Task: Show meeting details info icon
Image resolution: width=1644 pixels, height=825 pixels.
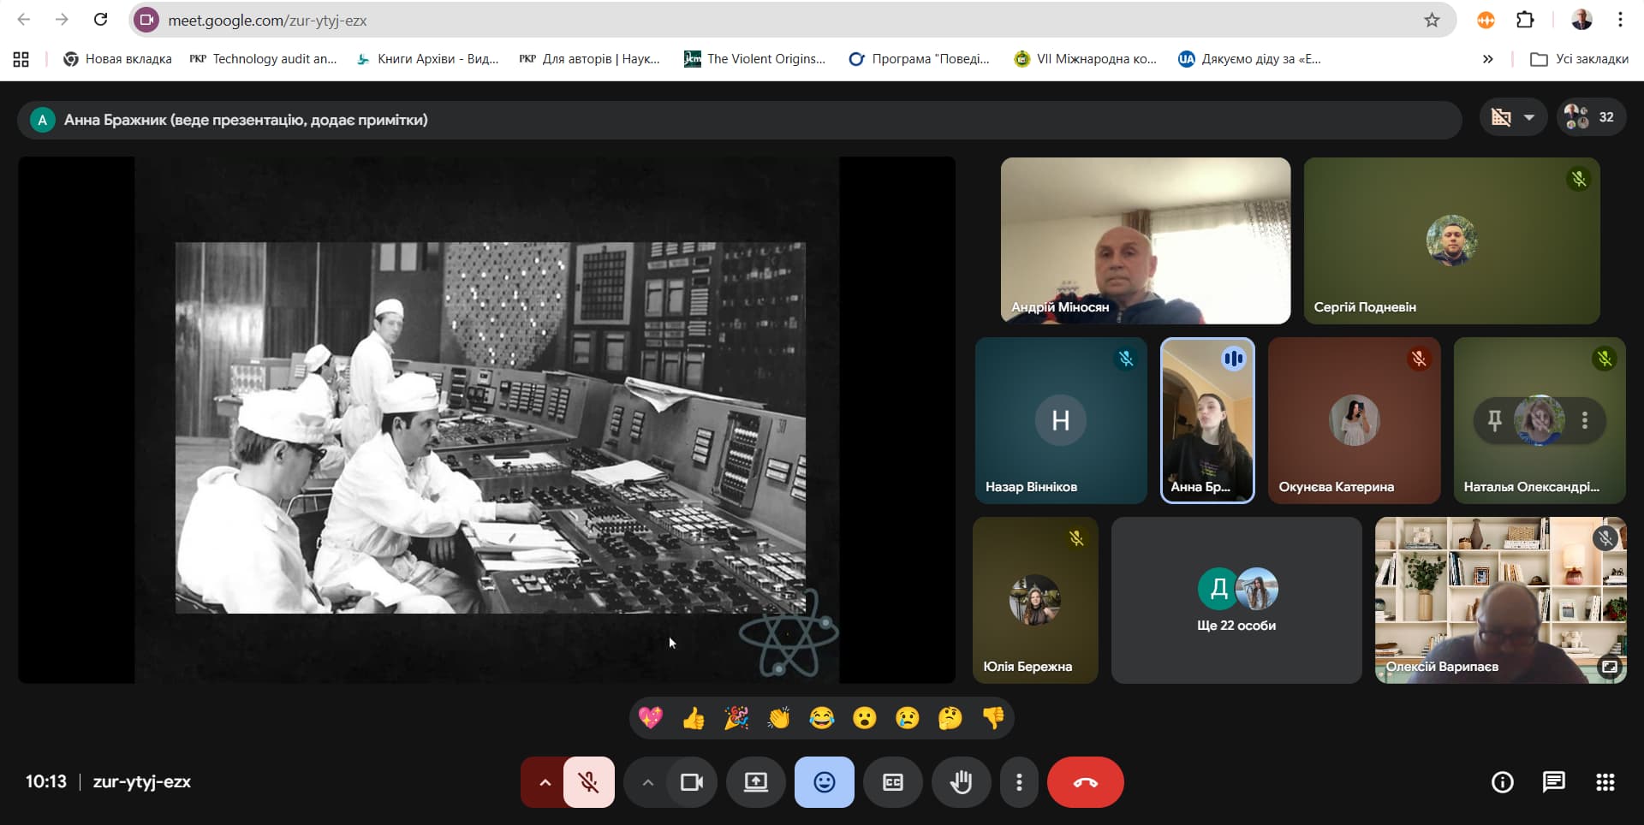Action: pos(1502,782)
